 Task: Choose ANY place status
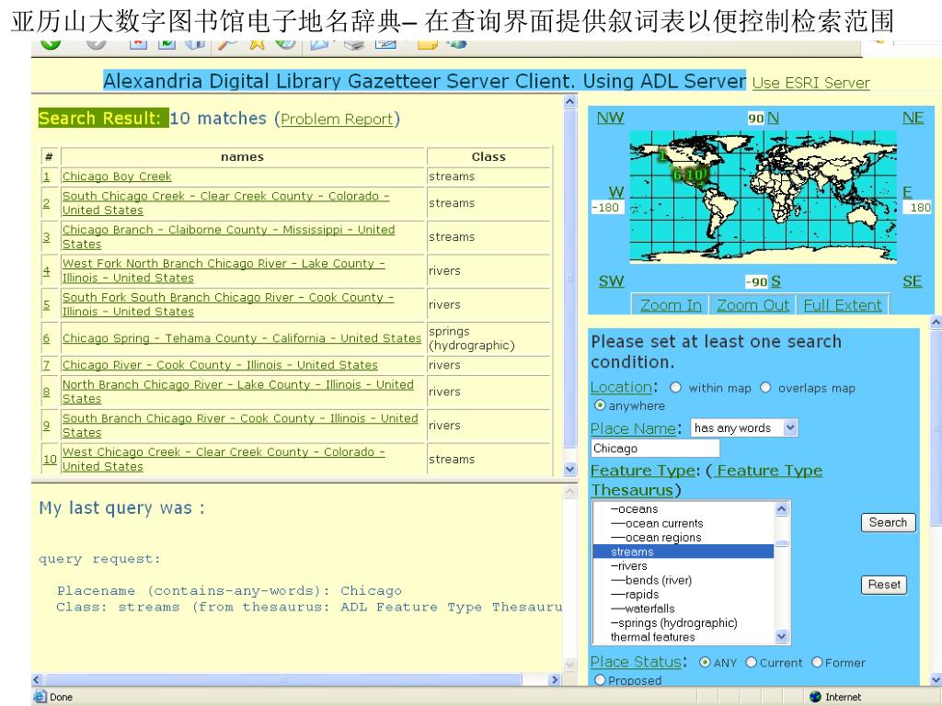705,662
